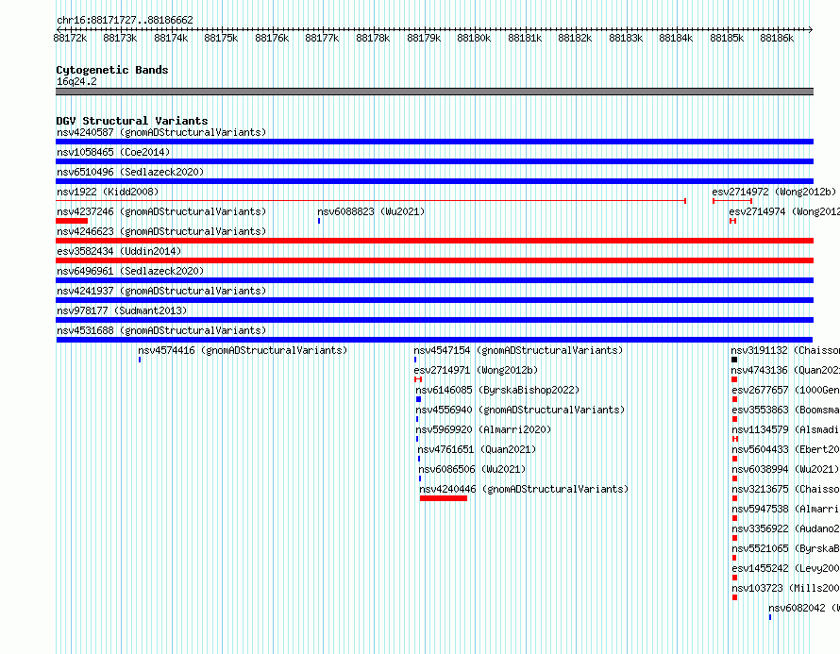Click the nsv4237246 red variant bar
Image resolution: width=840 pixels, height=654 pixels.
(72, 221)
